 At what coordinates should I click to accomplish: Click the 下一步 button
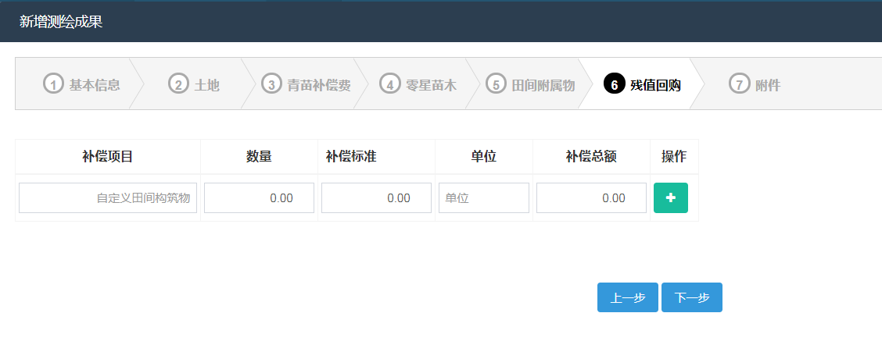(692, 297)
